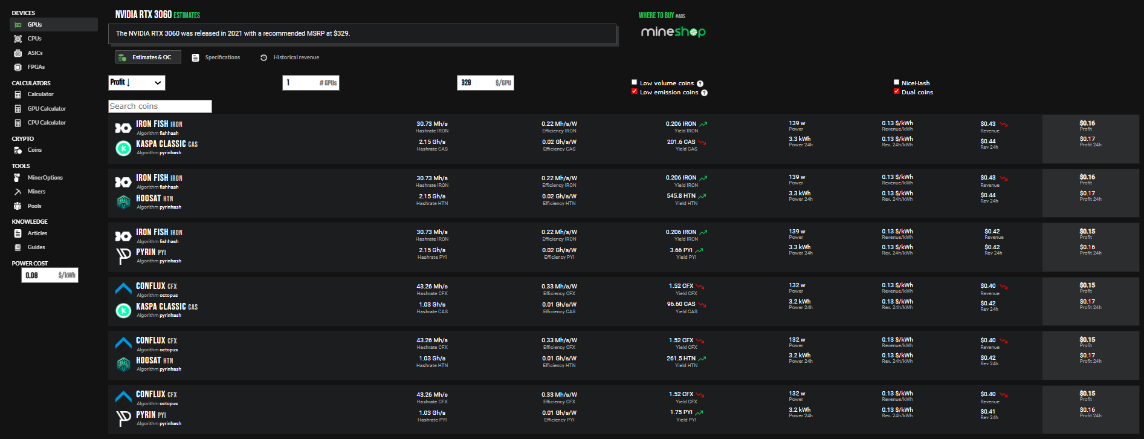Open the mineshop store link
1144x439 pixels.
[x=673, y=31]
